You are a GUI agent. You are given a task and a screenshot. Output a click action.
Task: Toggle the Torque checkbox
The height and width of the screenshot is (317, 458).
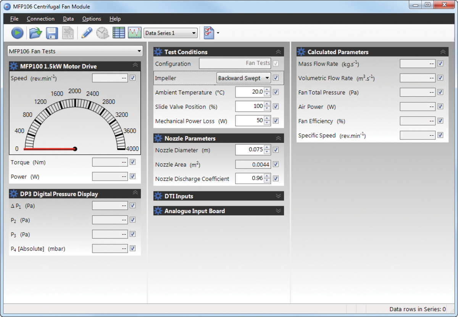point(132,162)
